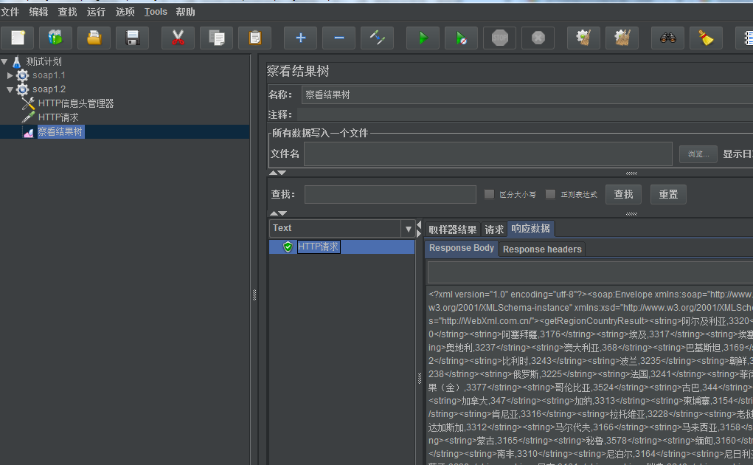
Task: Collapse the soap1.2 thread group node
Action: point(10,89)
